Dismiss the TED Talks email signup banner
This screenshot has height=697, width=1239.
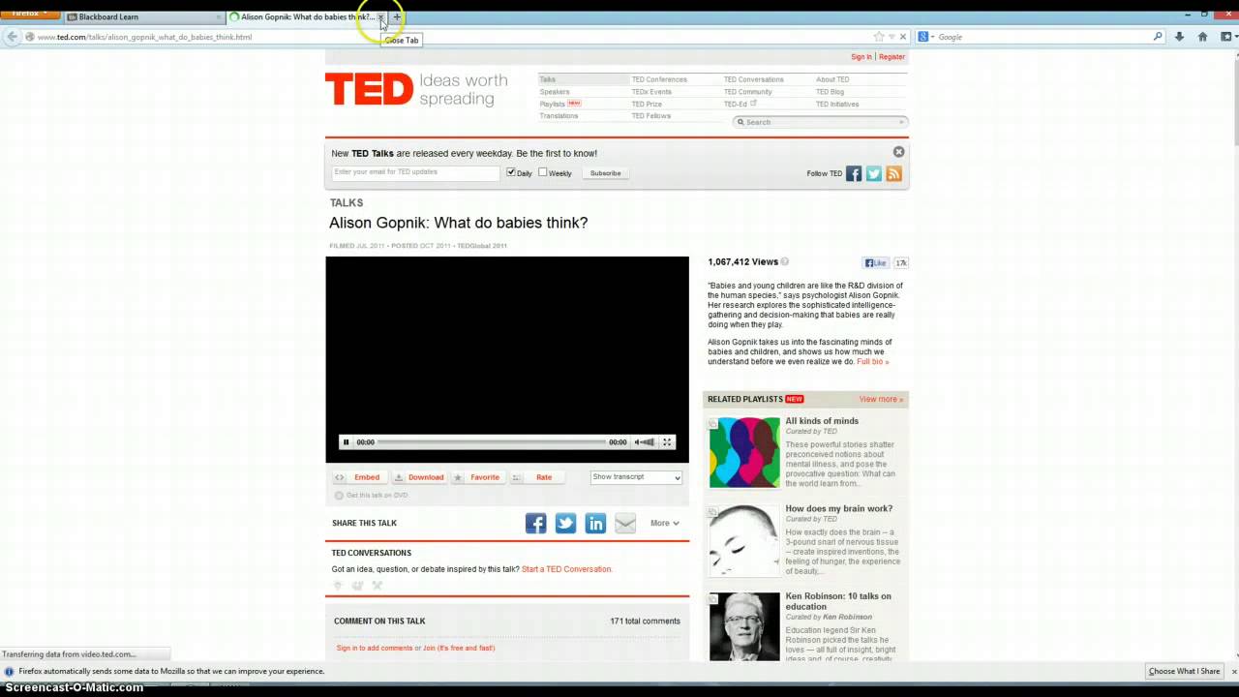tap(898, 152)
